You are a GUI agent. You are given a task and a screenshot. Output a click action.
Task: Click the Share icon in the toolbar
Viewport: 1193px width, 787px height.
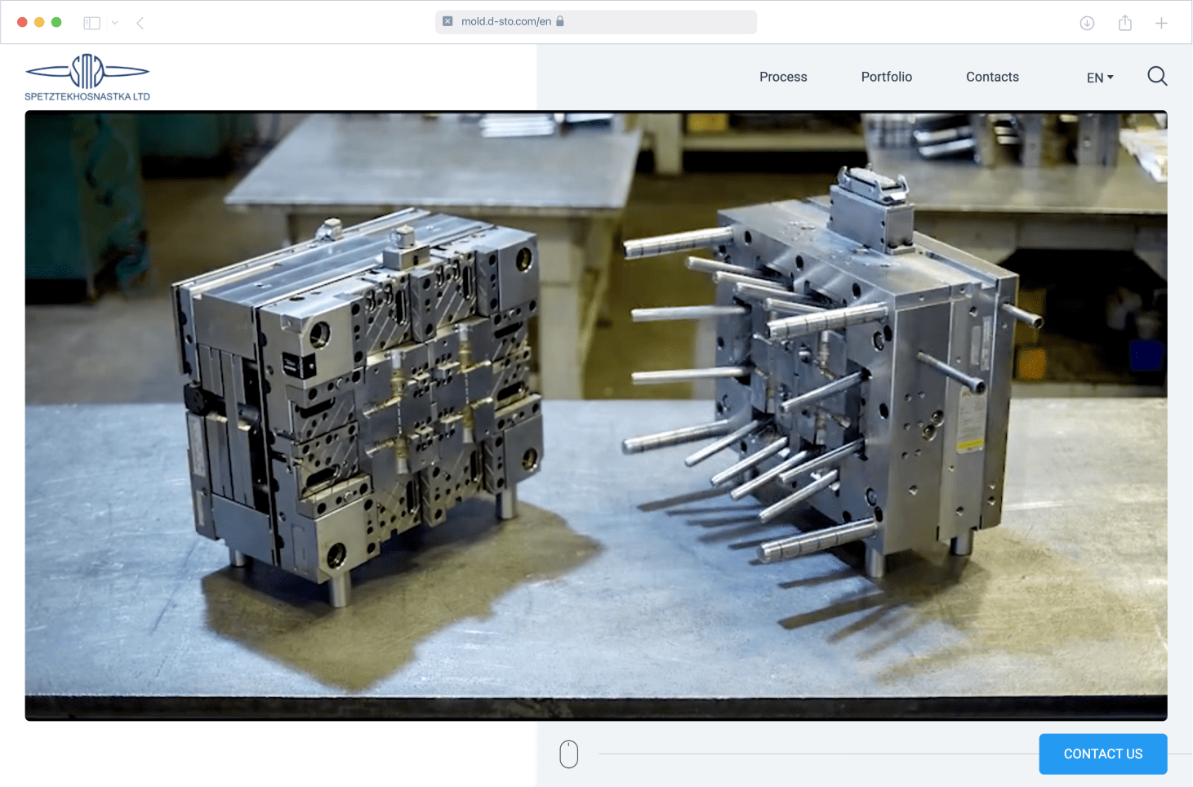tap(1125, 23)
